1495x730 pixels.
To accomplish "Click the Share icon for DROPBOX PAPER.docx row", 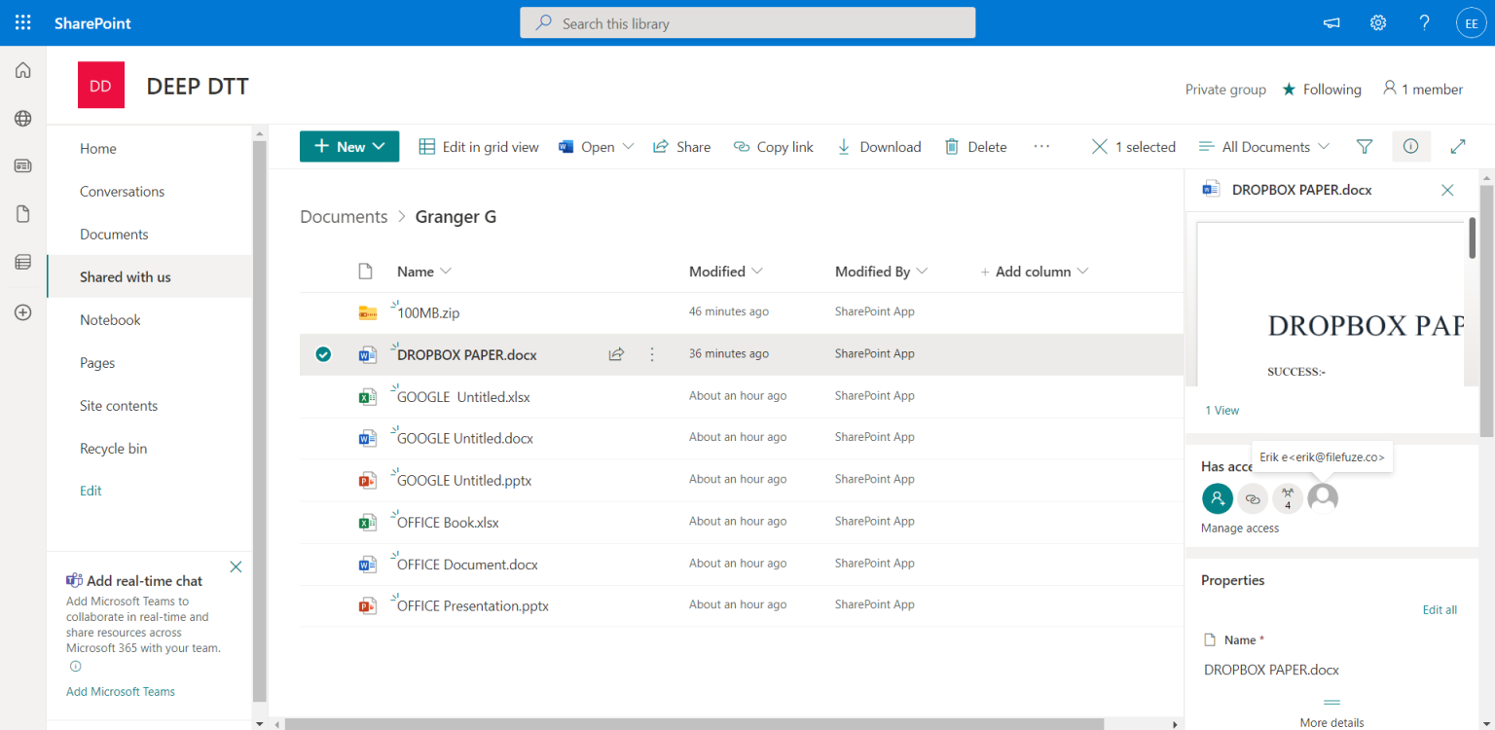I will (x=616, y=354).
